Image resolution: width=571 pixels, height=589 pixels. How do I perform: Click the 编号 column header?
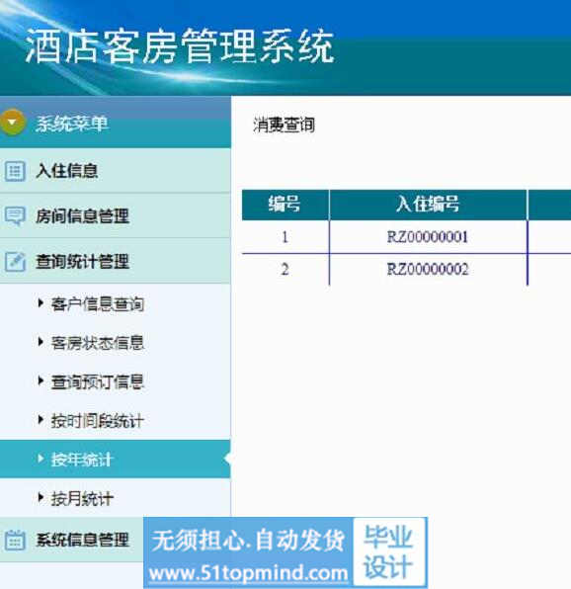[x=285, y=205]
